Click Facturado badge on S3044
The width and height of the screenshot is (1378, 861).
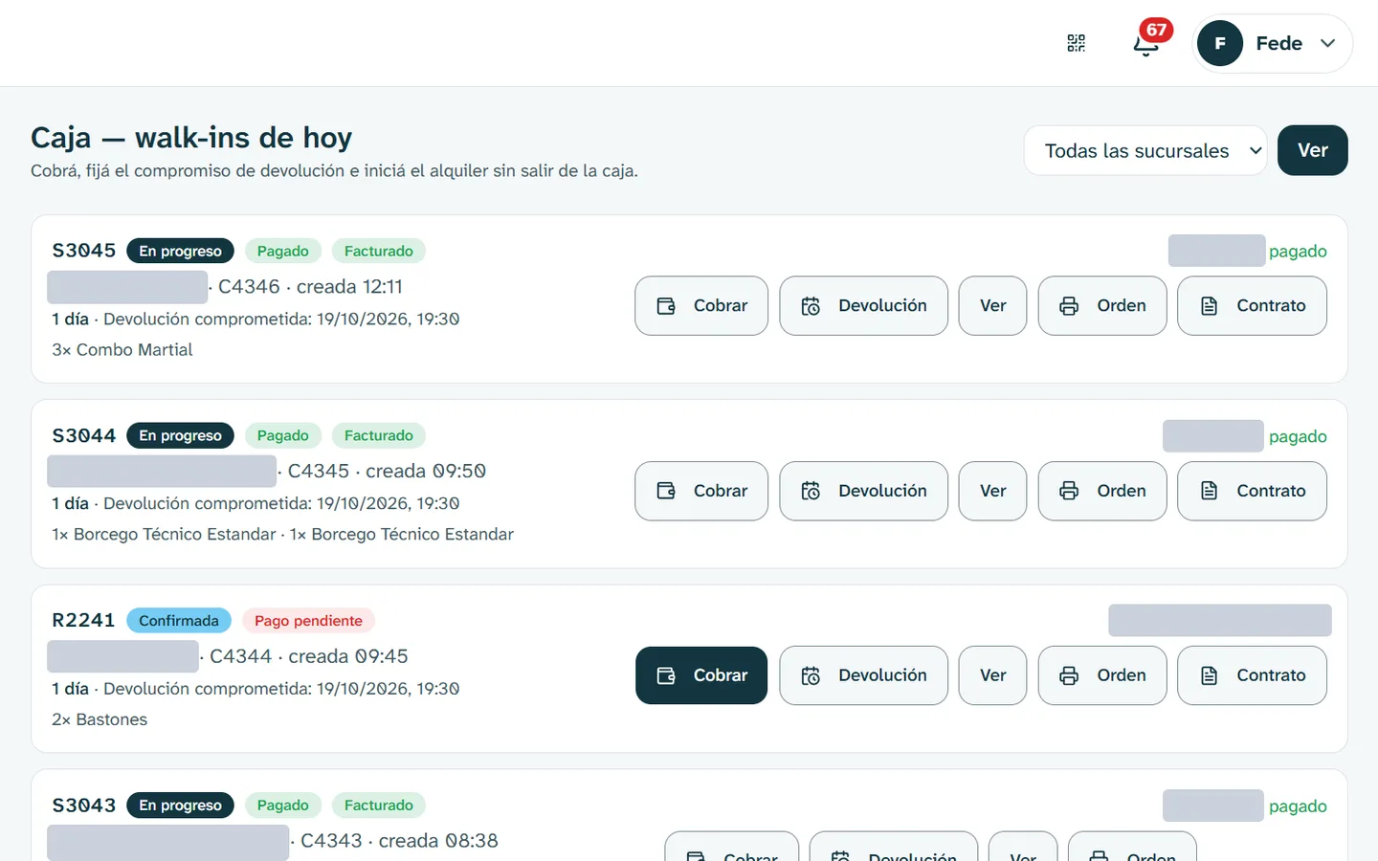pyautogui.click(x=379, y=435)
